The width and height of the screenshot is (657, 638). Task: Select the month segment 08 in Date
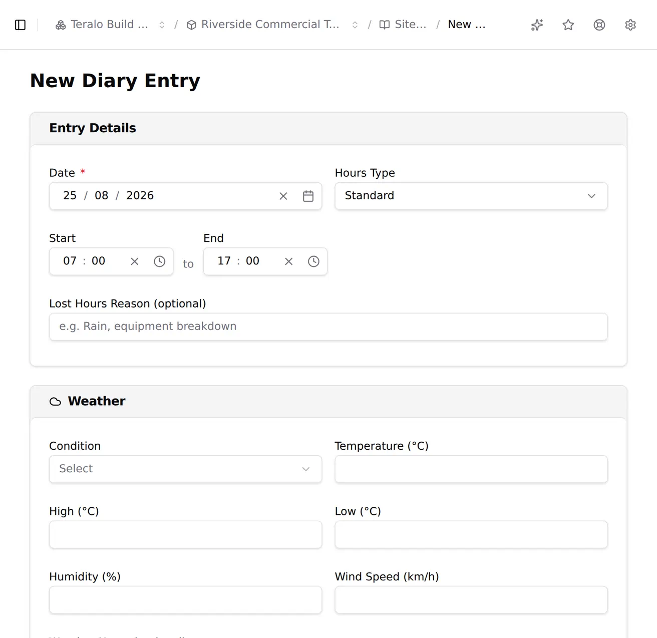tap(102, 196)
